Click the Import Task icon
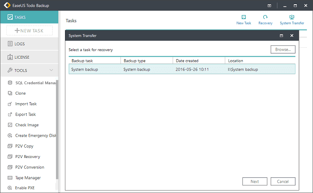The width and height of the screenshot is (313, 193). (x=10, y=104)
